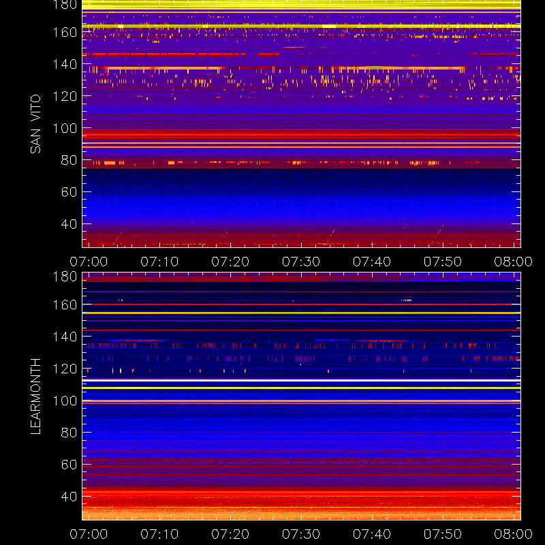
Task: Select the 120 frequency label on San Vito plot
Action: 65,96
